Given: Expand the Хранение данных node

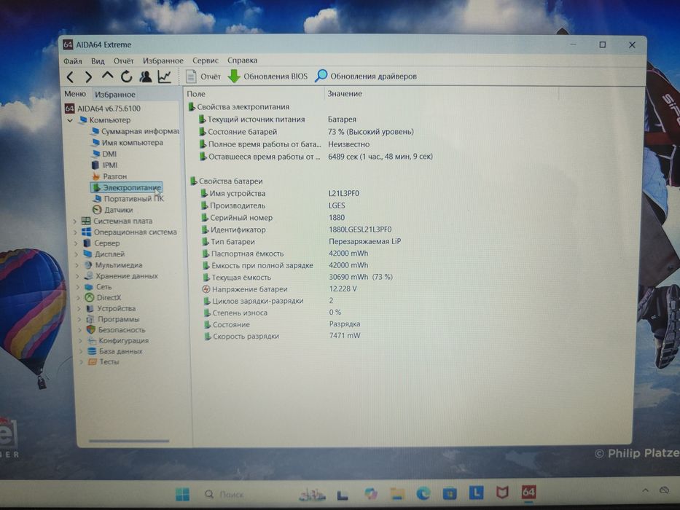Looking at the screenshot, I should point(78,276).
